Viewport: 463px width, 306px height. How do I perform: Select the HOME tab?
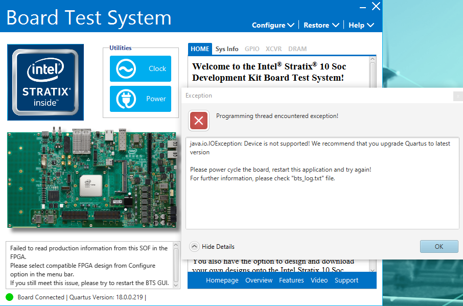point(200,49)
